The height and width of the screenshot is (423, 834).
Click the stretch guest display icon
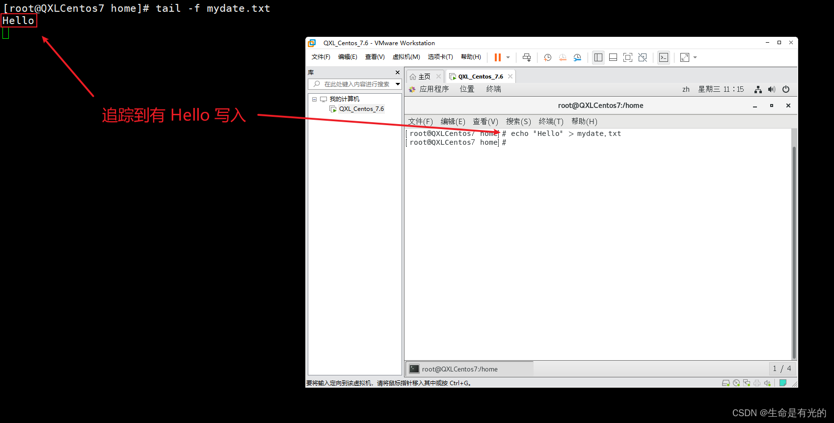click(685, 57)
